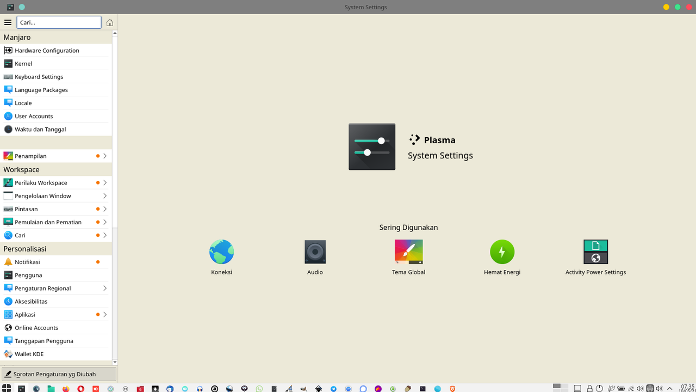Viewport: 696px width, 392px height.
Task: Click the System Settings taskbar entry
Action: 21,389
